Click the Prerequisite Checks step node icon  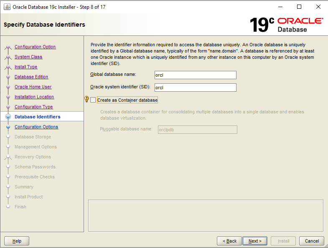[8, 176]
